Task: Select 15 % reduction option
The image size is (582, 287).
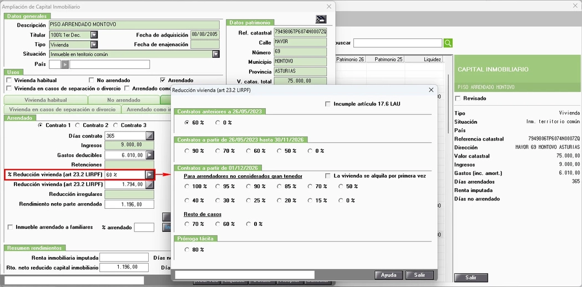Action: click(310, 200)
